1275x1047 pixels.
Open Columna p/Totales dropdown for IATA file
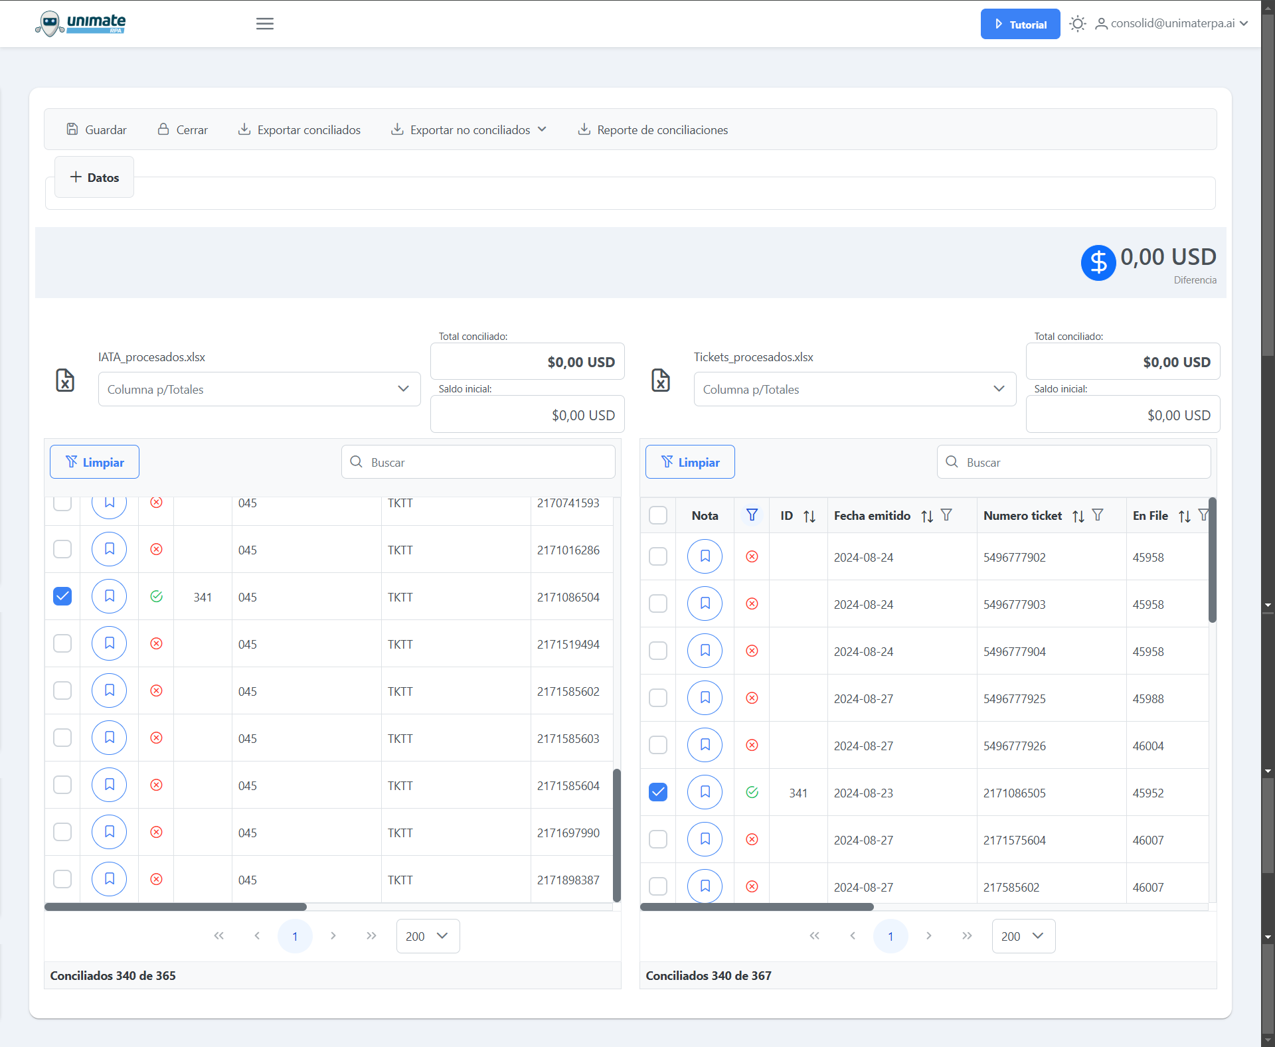point(259,389)
